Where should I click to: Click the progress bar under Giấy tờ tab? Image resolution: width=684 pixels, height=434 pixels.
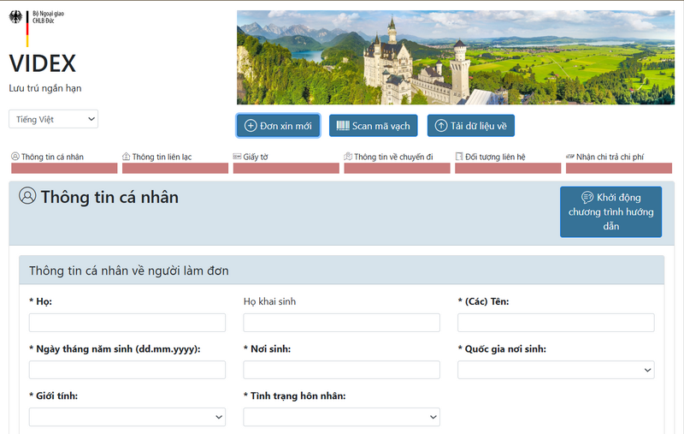point(286,168)
